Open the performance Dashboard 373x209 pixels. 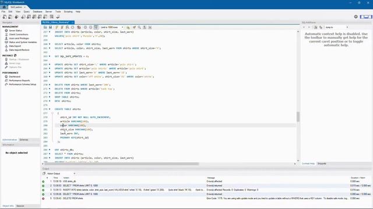pyautogui.click(x=15, y=77)
